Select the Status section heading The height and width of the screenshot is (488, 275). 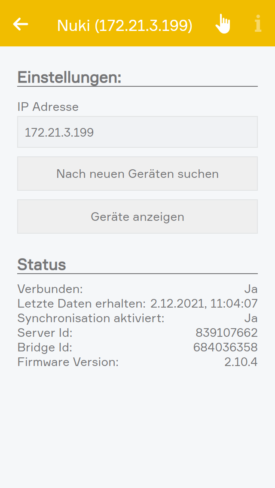click(x=42, y=265)
